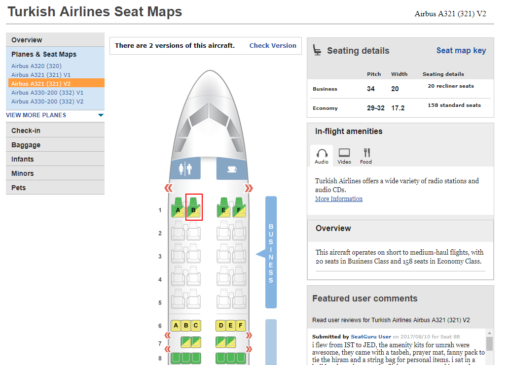Open the SeatGuru User profile link
Image resolution: width=509 pixels, height=365 pixels.
tap(371, 336)
